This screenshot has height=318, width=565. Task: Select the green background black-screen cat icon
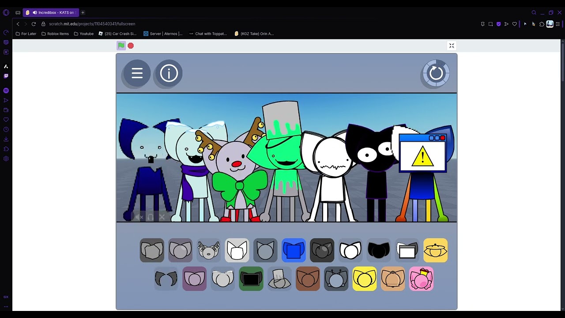click(x=251, y=279)
